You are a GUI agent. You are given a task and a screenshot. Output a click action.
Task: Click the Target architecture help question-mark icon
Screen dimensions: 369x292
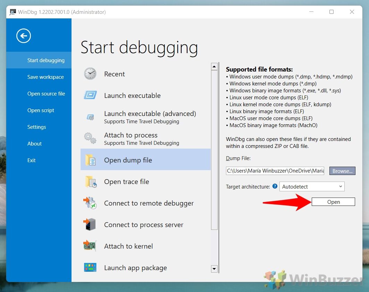click(x=275, y=186)
